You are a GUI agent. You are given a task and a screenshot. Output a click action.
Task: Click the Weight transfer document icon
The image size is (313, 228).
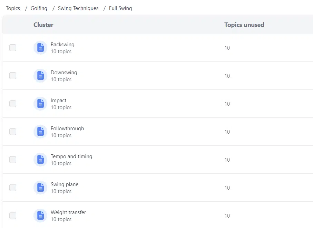40,216
